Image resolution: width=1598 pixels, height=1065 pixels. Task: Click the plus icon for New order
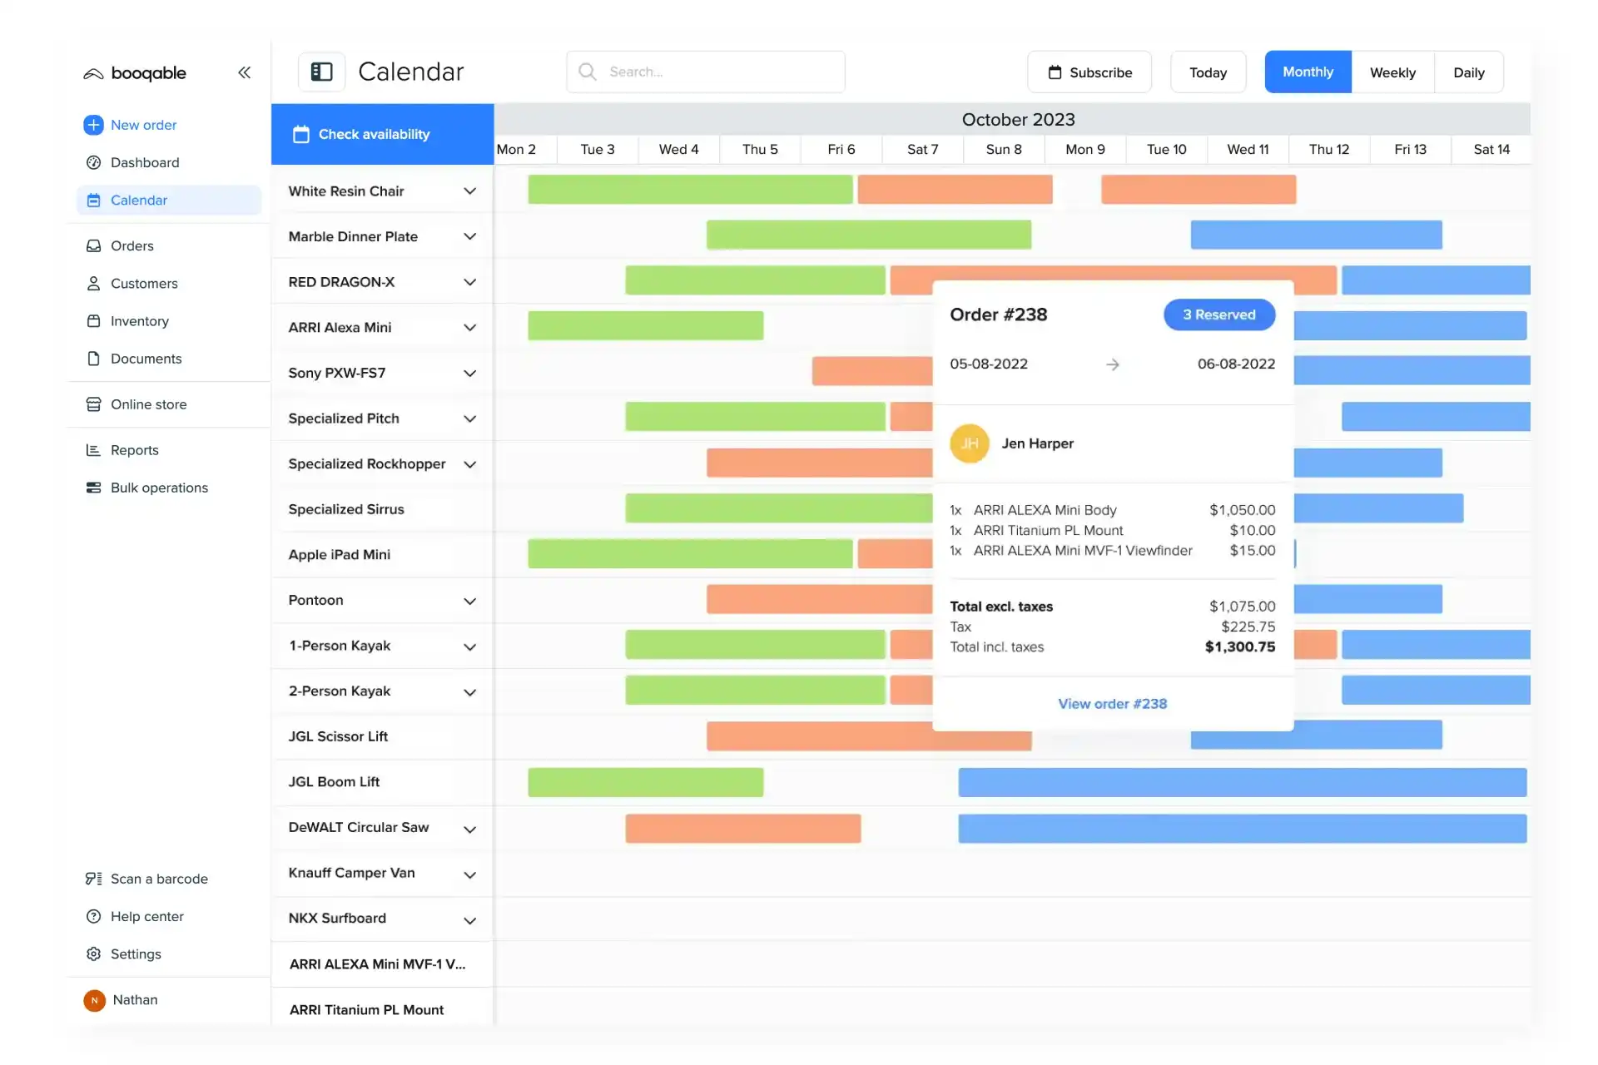point(93,125)
